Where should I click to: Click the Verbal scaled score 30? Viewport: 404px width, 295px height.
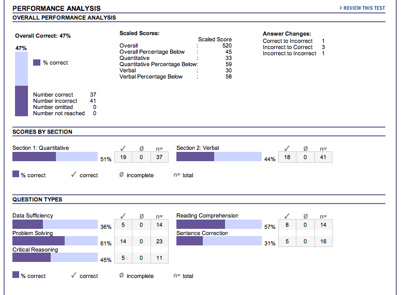coord(229,70)
